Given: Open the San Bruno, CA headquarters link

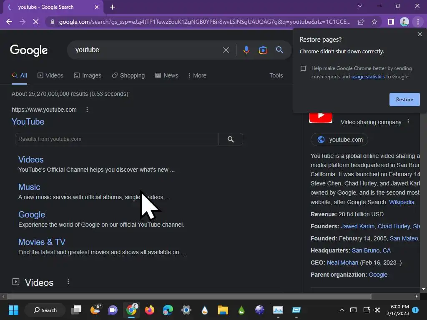Looking at the screenshot, I should (371, 250).
